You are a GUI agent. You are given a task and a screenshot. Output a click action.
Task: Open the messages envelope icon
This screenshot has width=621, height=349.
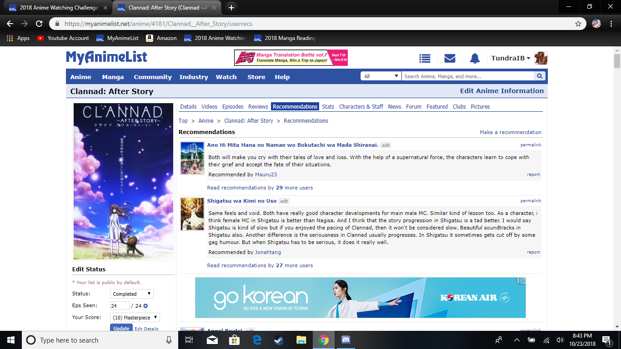pyautogui.click(x=450, y=58)
